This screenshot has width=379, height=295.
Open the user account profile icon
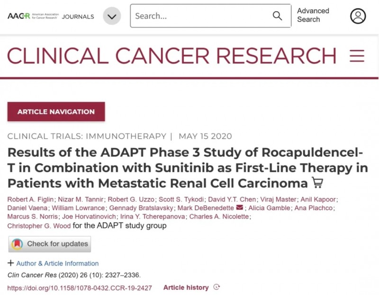tap(358, 16)
